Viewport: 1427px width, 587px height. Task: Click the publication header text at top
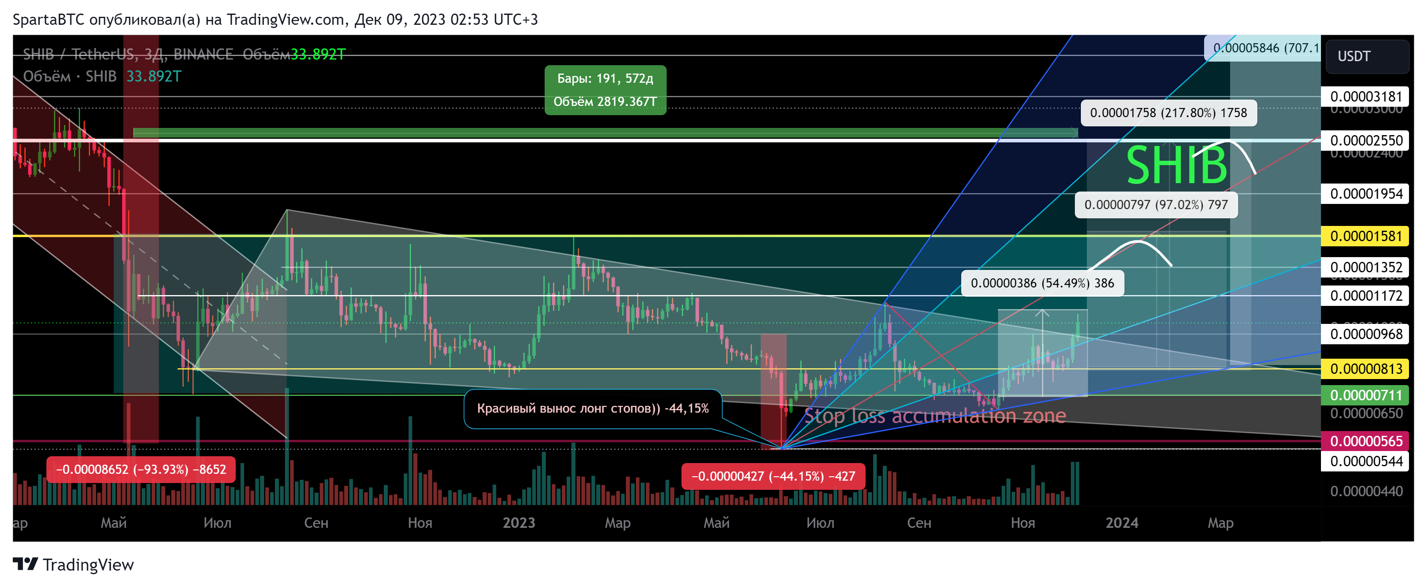(x=275, y=20)
